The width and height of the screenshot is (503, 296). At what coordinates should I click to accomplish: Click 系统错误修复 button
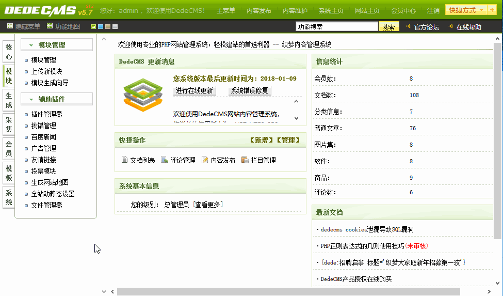tap(250, 90)
